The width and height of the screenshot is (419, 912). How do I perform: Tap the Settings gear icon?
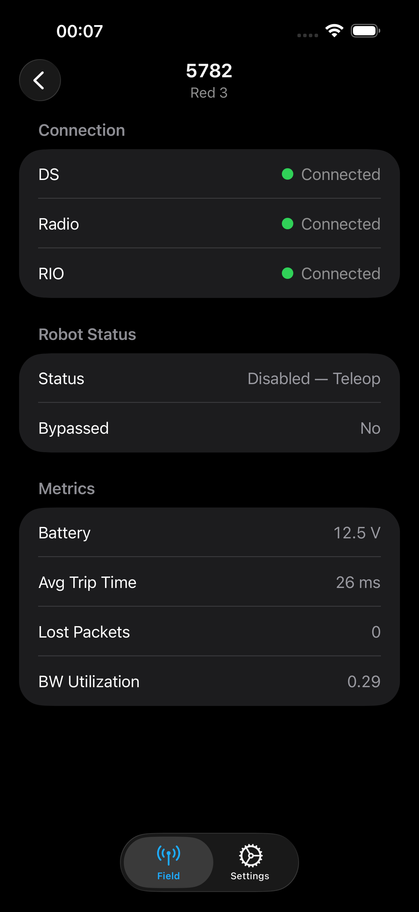click(x=250, y=855)
